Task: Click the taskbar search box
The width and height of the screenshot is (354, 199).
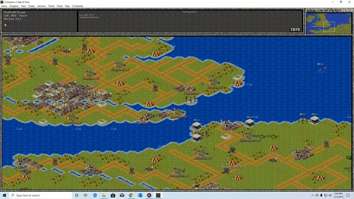Action: (40, 195)
